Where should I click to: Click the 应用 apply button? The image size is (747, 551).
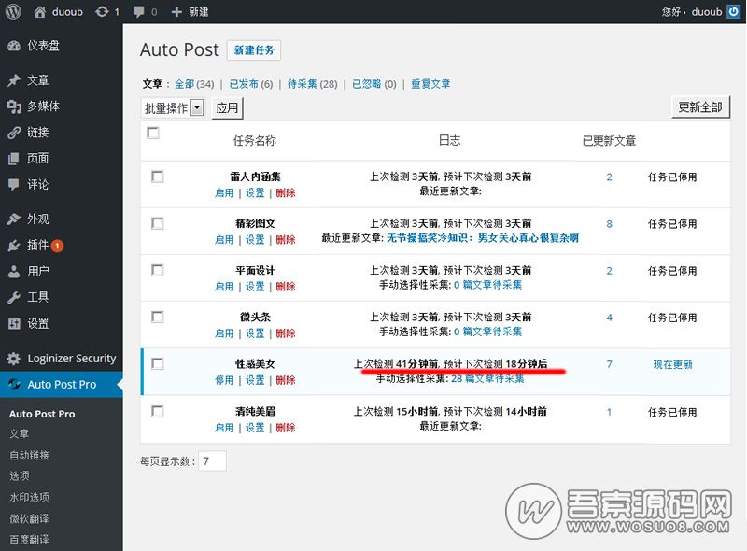(227, 108)
